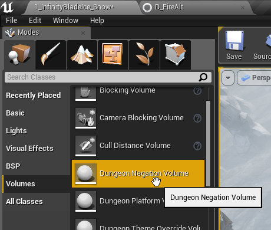Select Dungeon Negation Volume list entry

[x=138, y=173]
